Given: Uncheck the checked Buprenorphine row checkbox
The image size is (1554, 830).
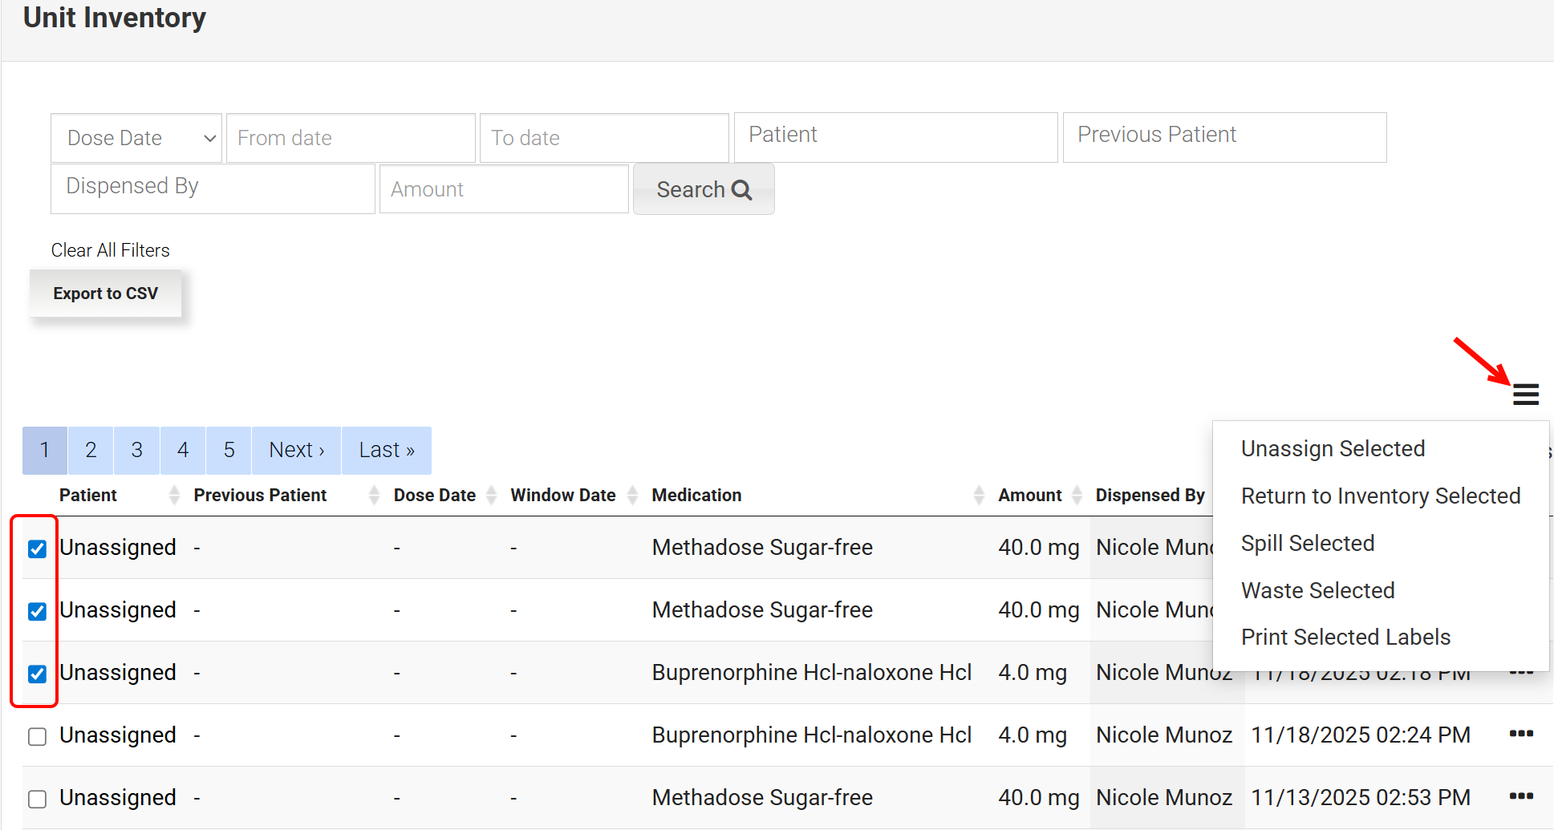Looking at the screenshot, I should click(37, 674).
